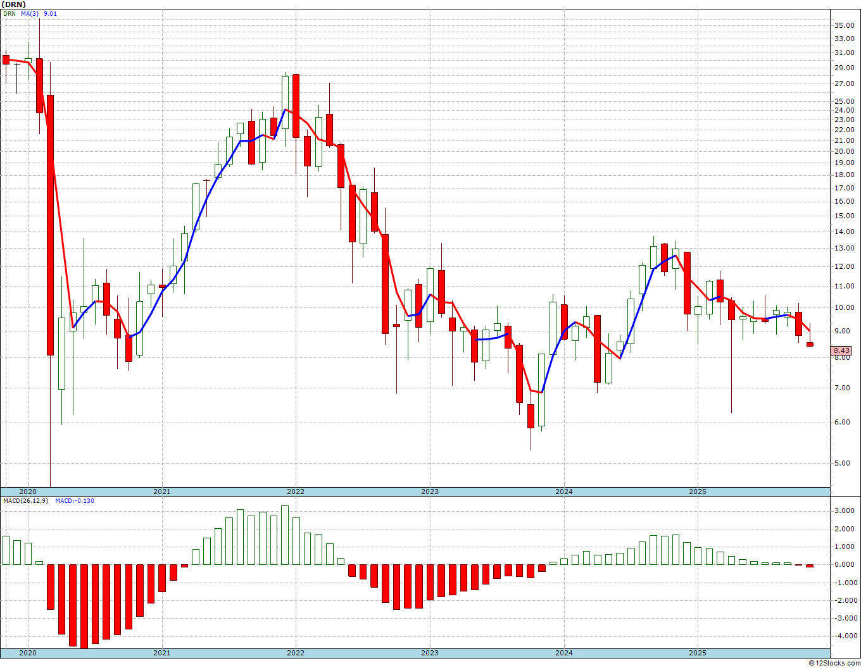This screenshot has height=668, width=861.
Task: Select the 10.00 price axis label
Action: [844, 308]
